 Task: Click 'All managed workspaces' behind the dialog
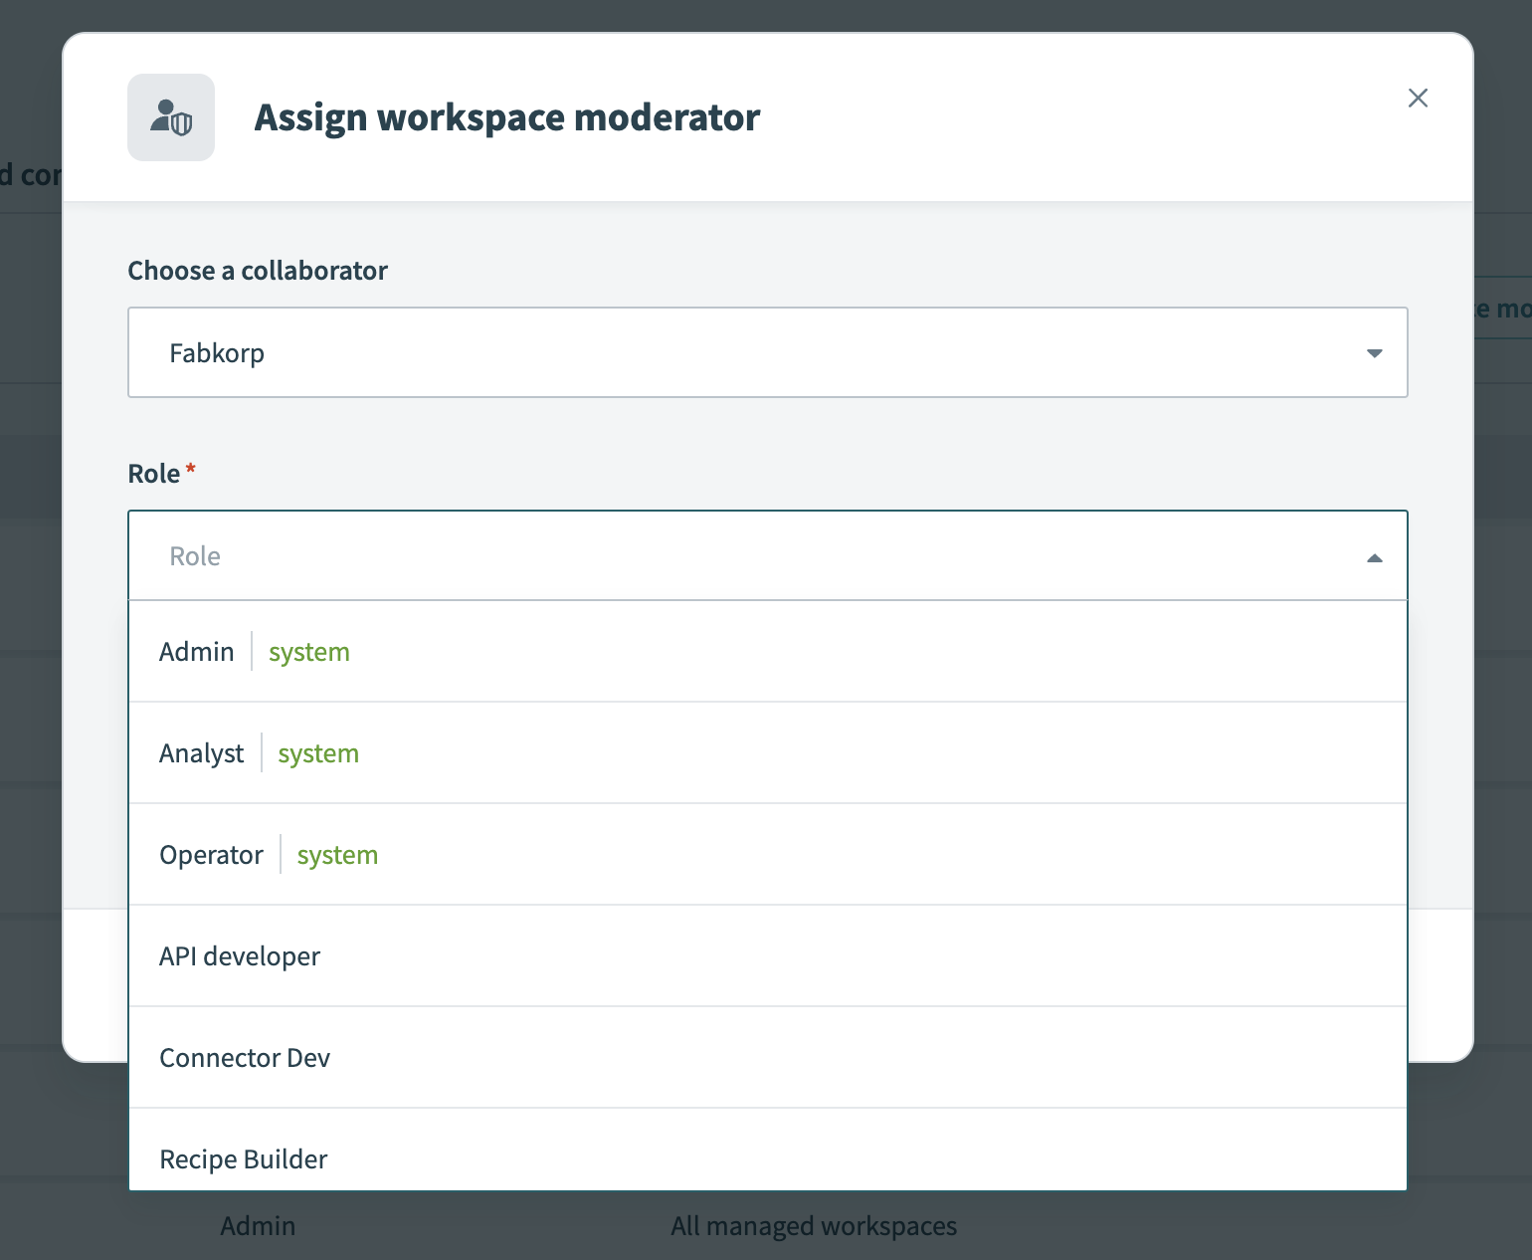tap(813, 1226)
